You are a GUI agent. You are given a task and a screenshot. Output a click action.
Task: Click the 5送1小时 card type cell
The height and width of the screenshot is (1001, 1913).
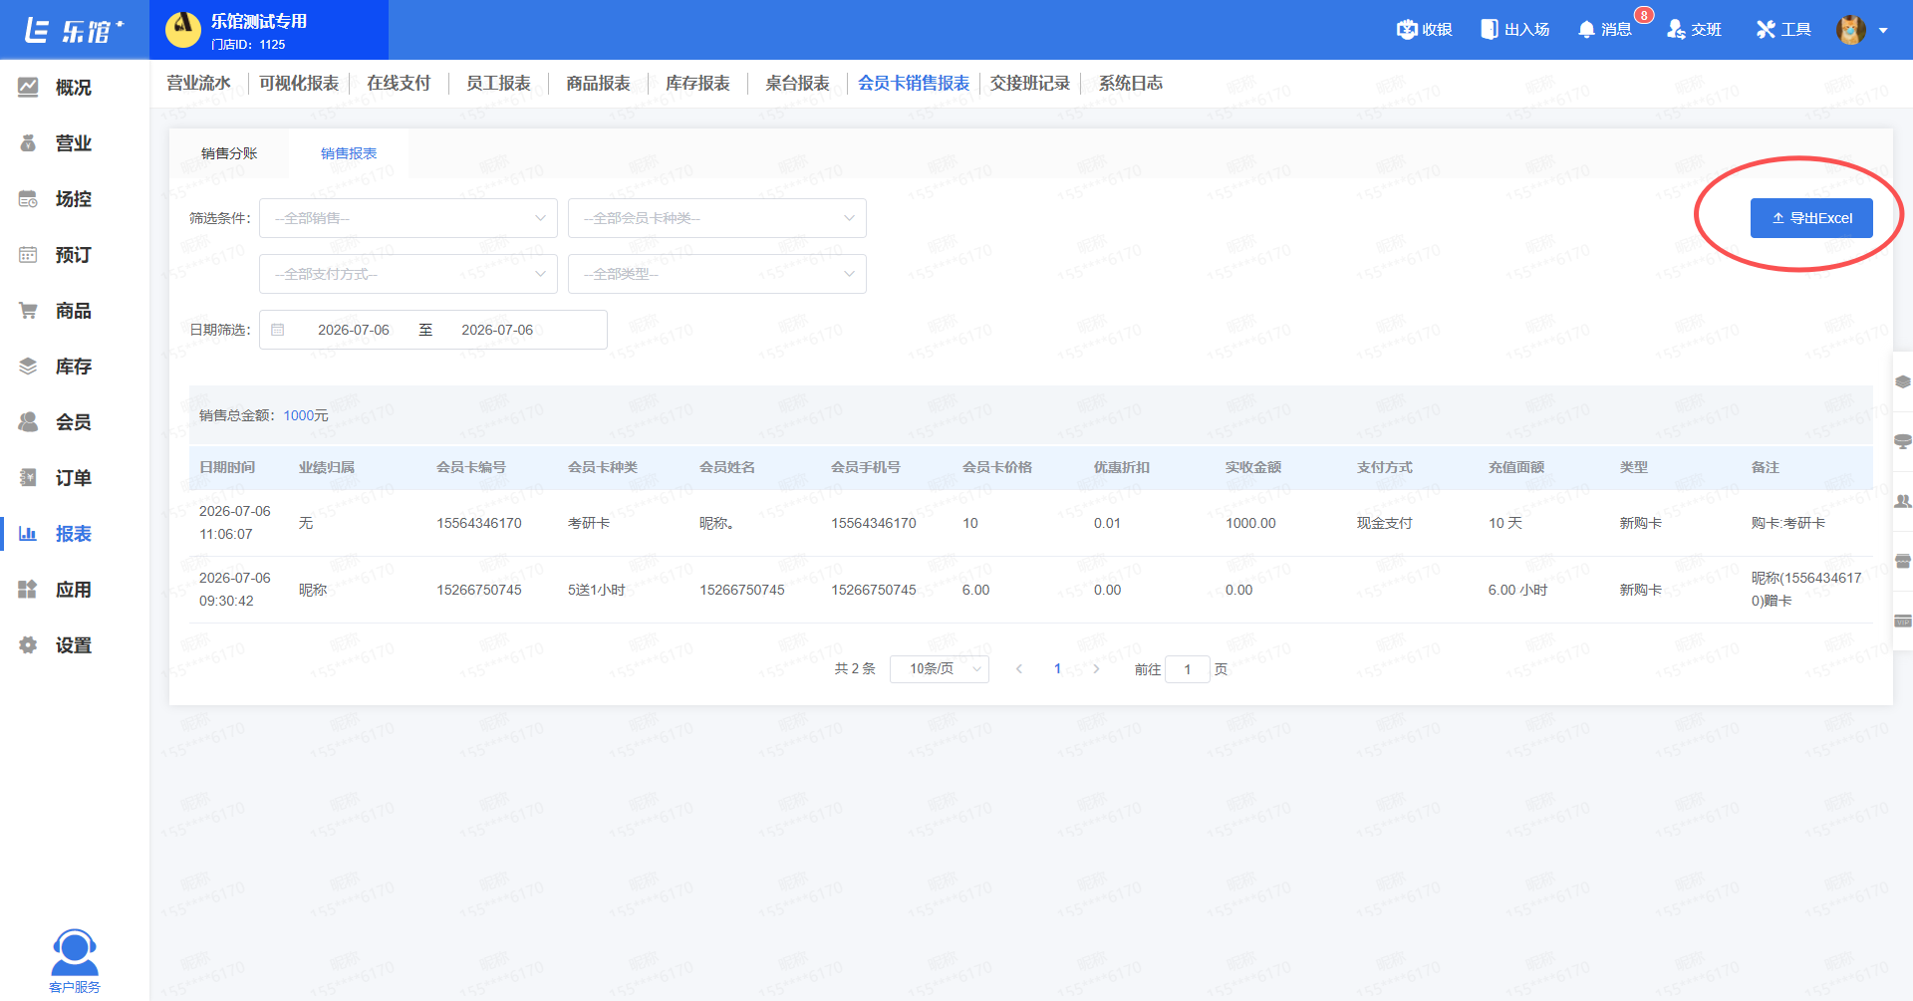(597, 590)
